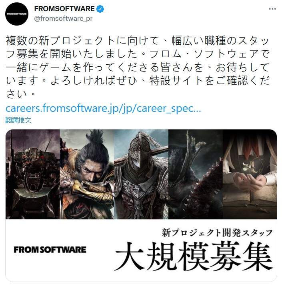Click the FROM SOFTWARE logo in the card
282x286 pixels.
[50, 250]
